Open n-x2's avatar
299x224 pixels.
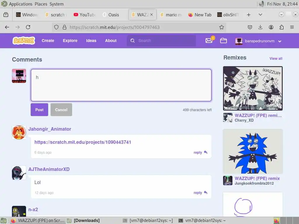[x=19, y=211]
